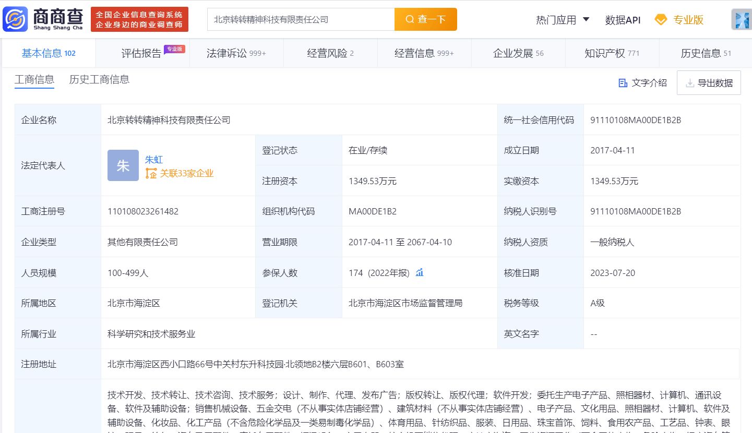Switch to the 评估报告 tab
This screenshot has width=752, height=433.
(142, 53)
